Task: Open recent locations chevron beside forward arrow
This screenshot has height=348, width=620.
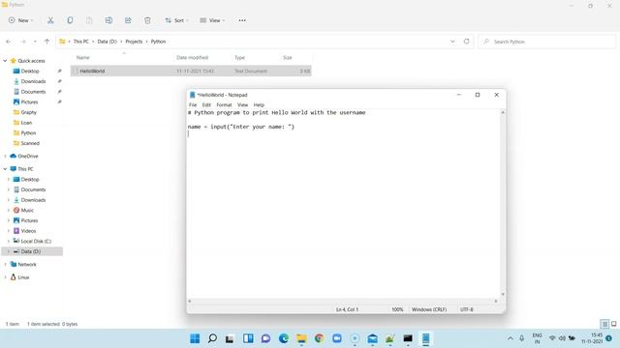Action: (x=35, y=42)
